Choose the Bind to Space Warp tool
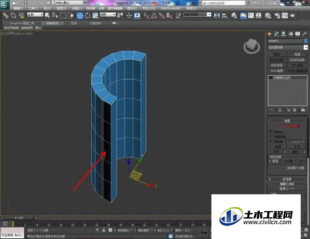The width and height of the screenshot is (310, 239). pyautogui.click(x=21, y=16)
